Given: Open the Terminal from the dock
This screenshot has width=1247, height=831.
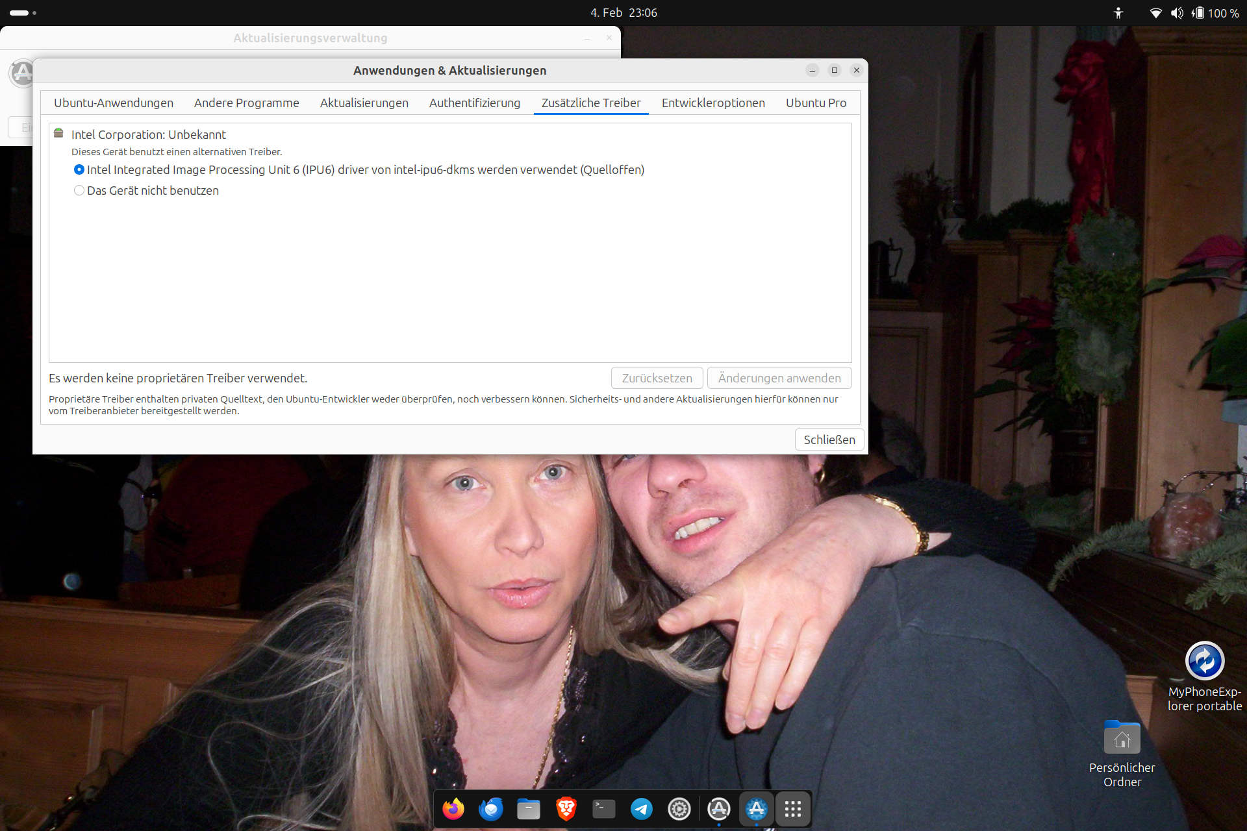Looking at the screenshot, I should point(604,809).
